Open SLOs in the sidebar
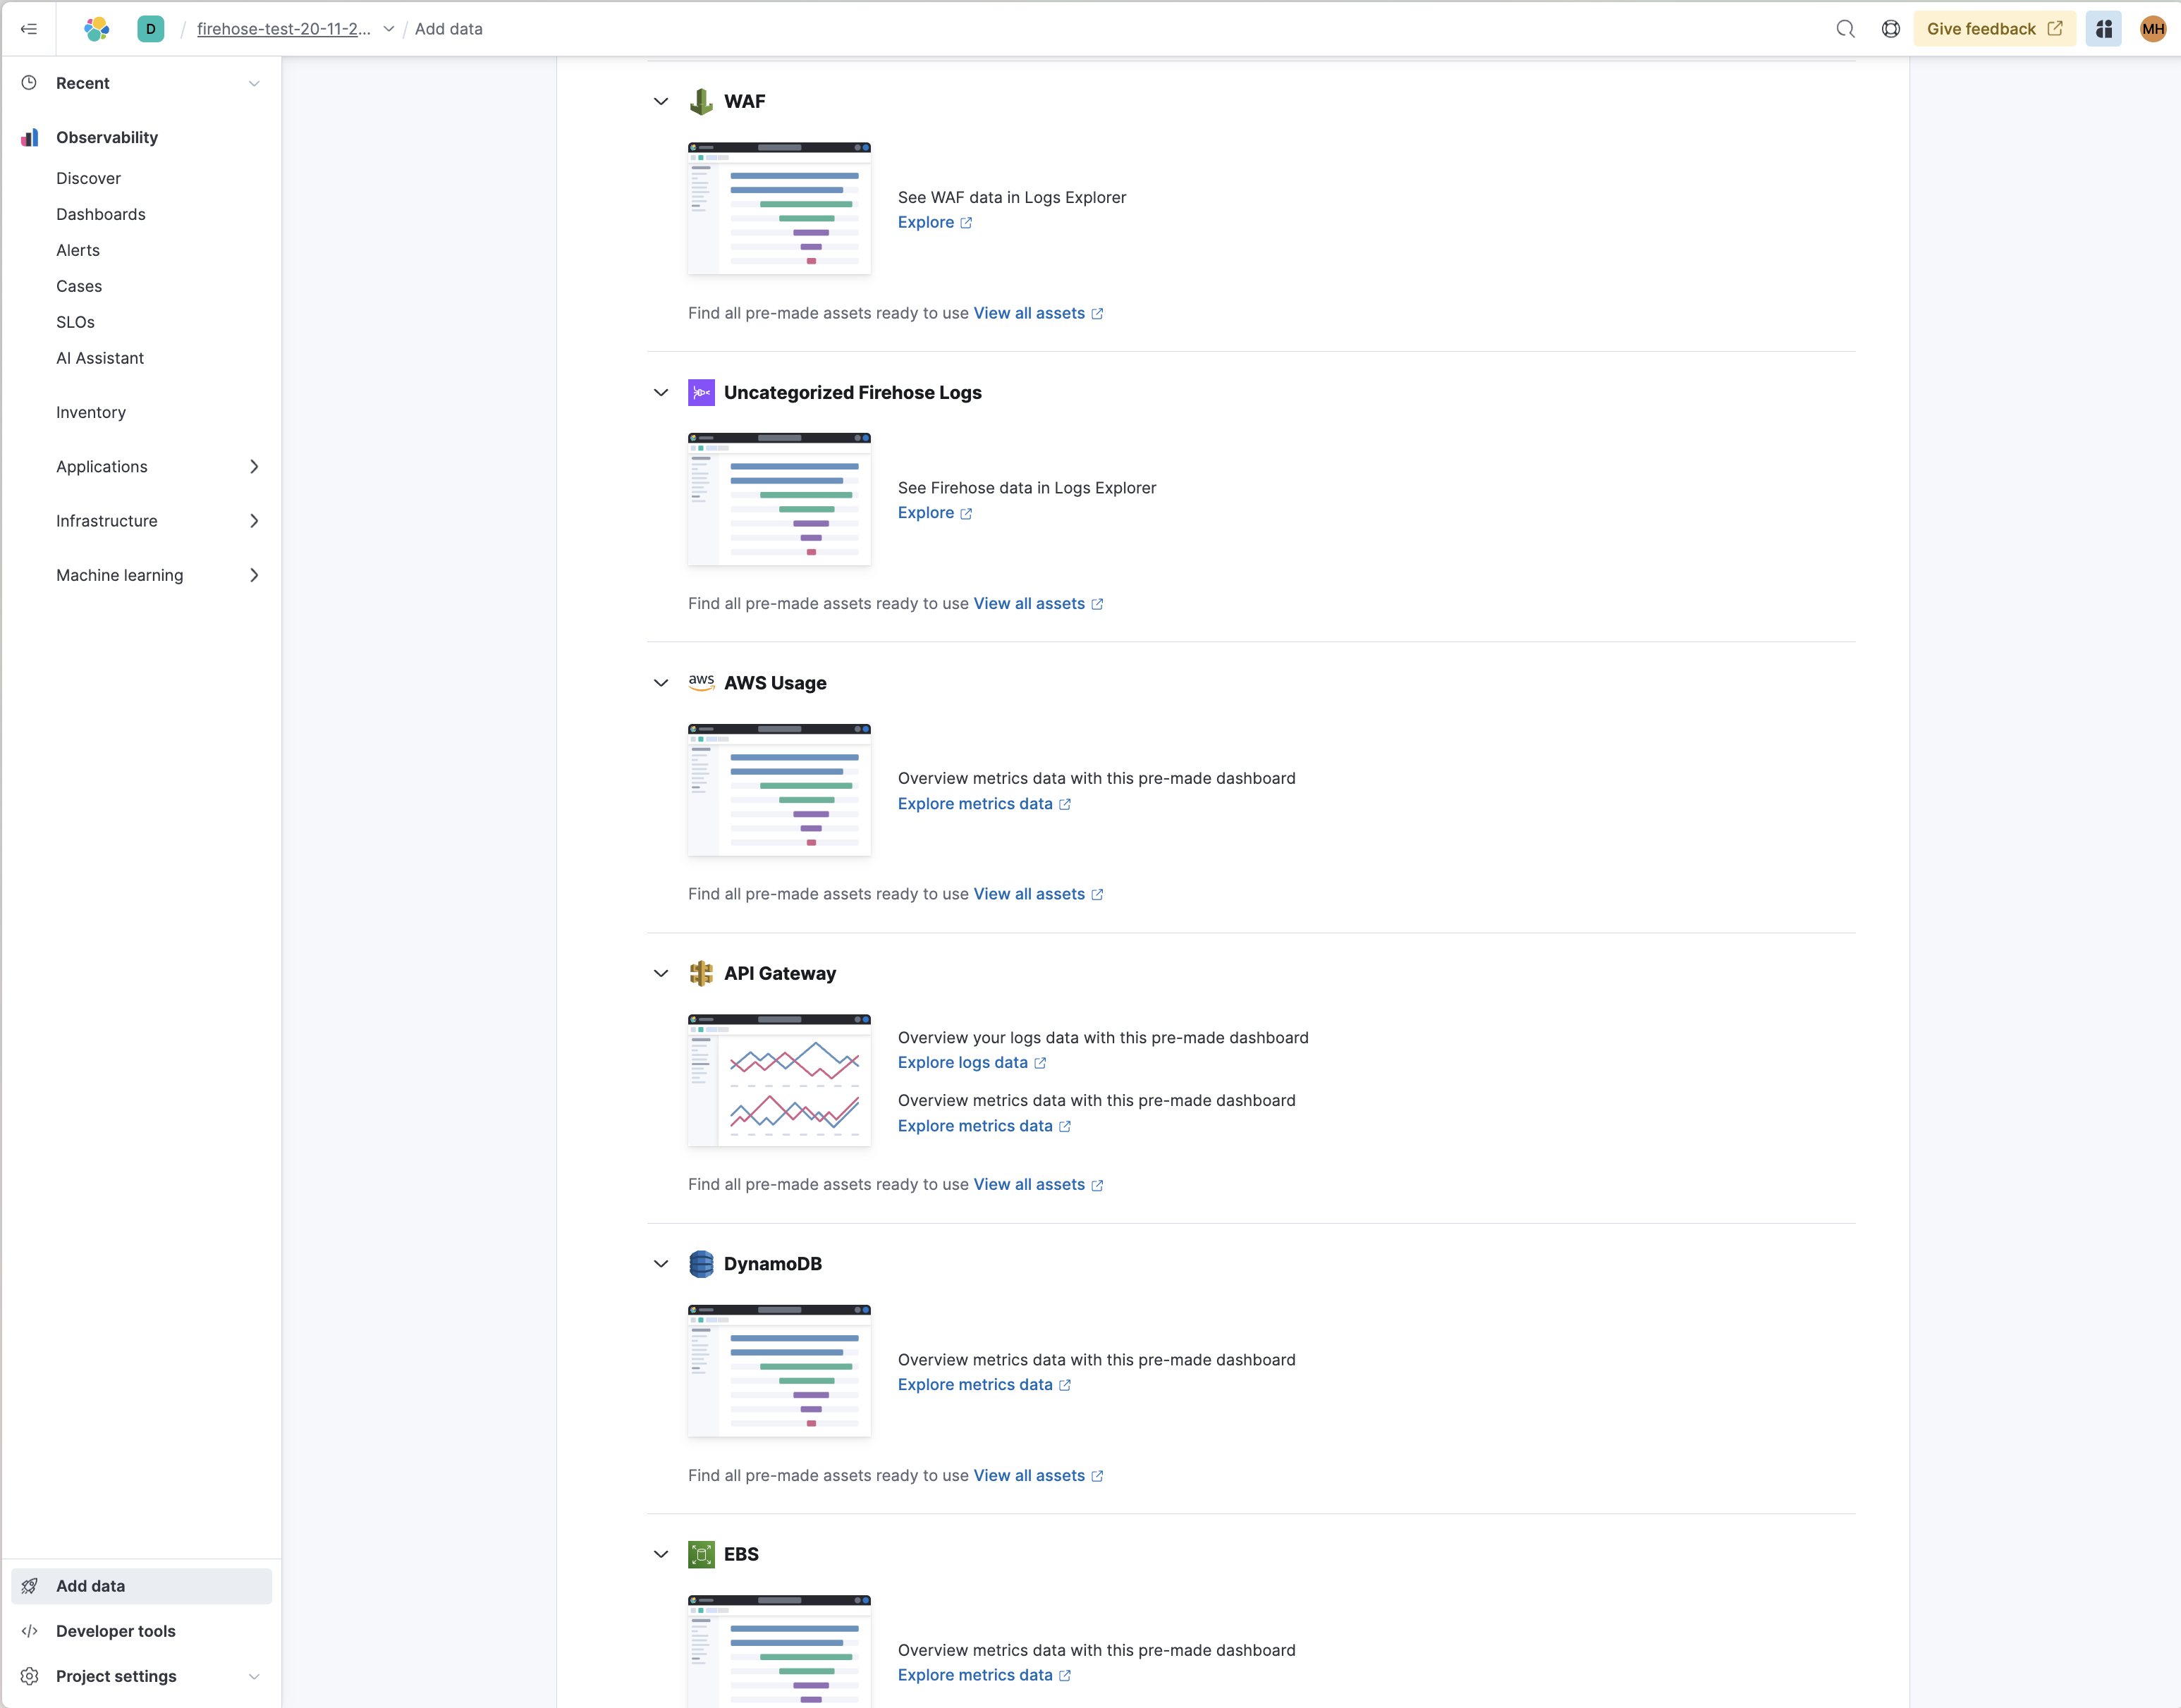Image resolution: width=2181 pixels, height=1708 pixels. coord(75,322)
